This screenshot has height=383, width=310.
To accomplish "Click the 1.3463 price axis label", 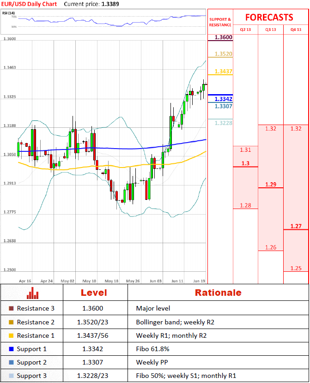I will pyautogui.click(x=10, y=67).
